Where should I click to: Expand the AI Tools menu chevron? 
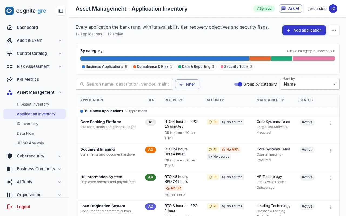[60, 182]
